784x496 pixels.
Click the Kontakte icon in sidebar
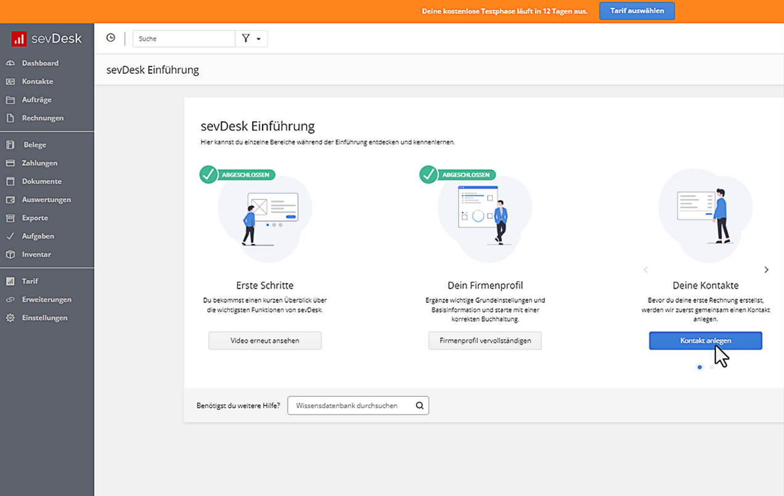click(10, 81)
